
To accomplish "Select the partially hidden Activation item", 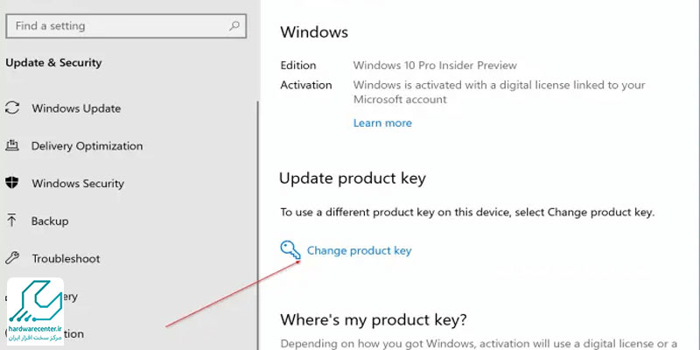I will pyautogui.click(x=73, y=334).
